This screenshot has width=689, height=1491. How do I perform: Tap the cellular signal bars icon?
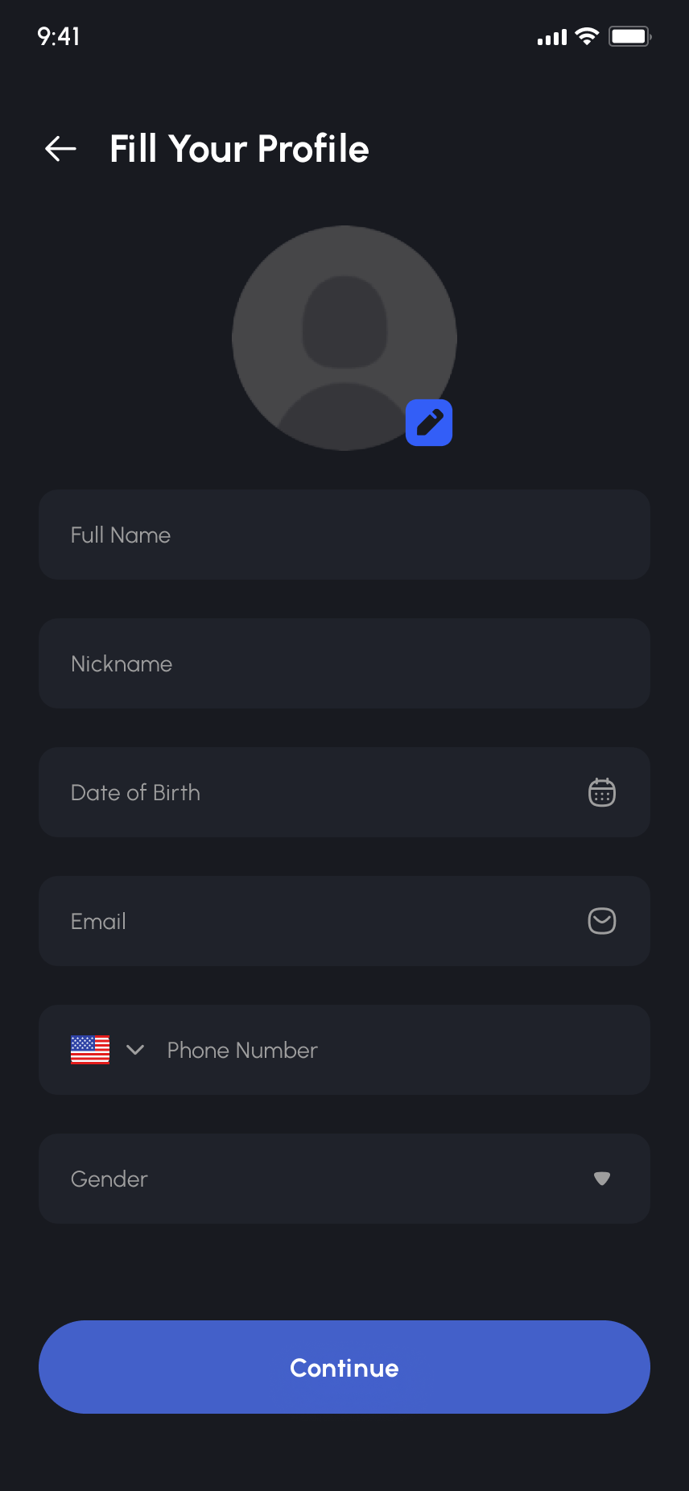(x=552, y=37)
